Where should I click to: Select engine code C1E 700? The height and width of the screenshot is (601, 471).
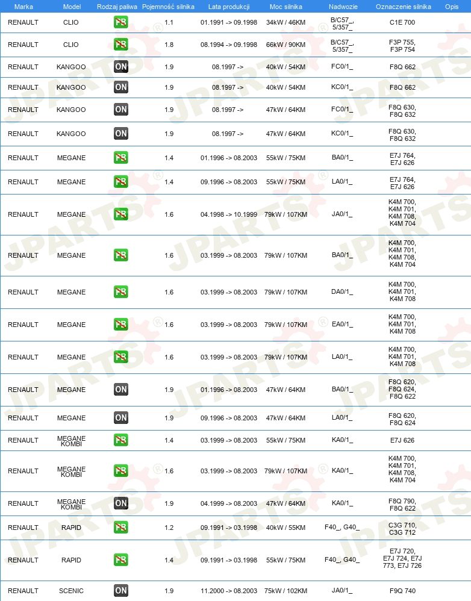tap(402, 22)
